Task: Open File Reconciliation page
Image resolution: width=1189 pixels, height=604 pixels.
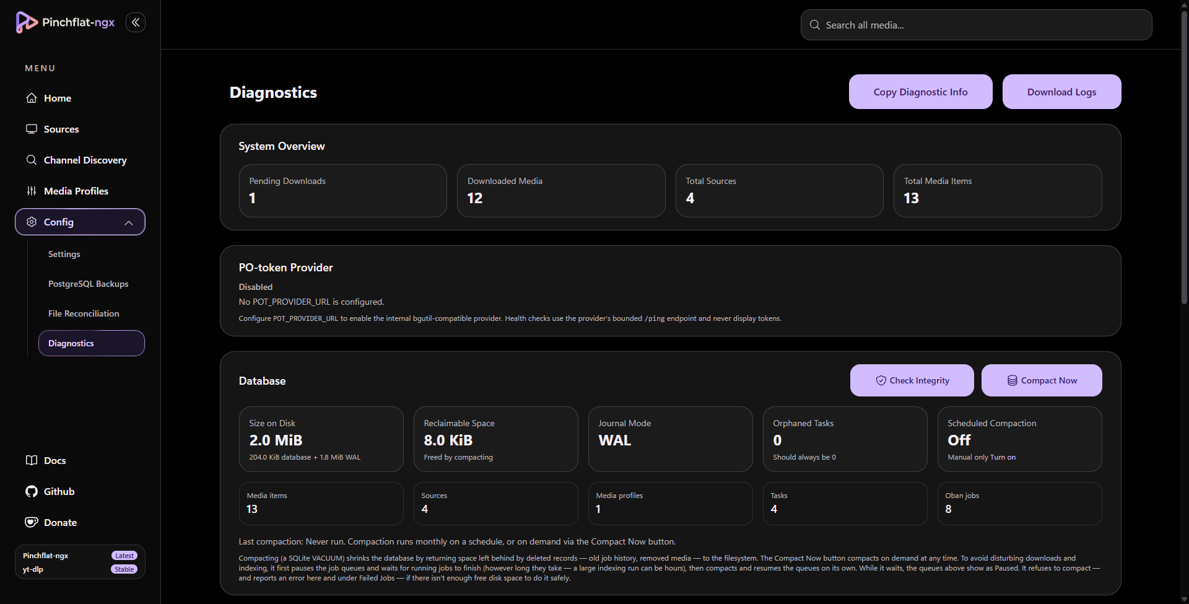Action: pos(84,313)
